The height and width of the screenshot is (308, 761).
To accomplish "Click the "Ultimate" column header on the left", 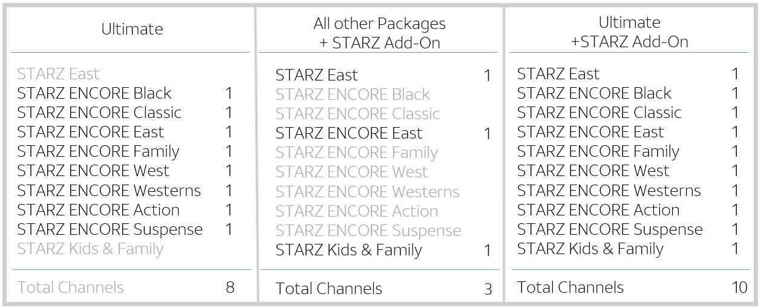I will 132,29.
